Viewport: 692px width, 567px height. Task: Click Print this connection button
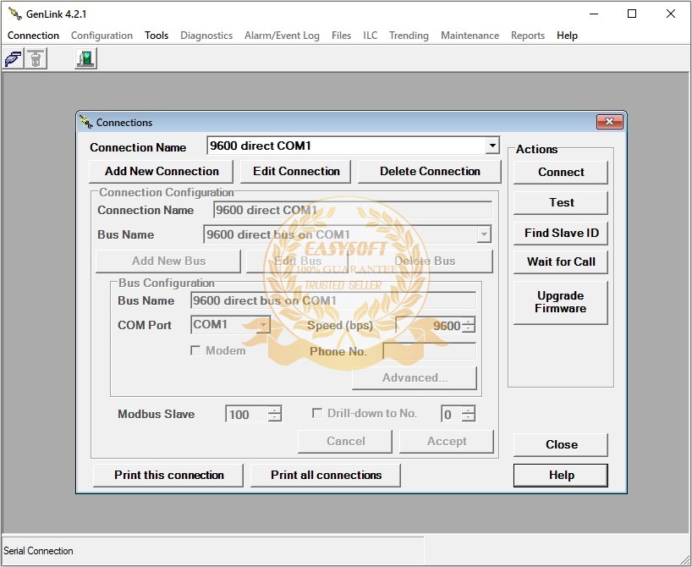(x=168, y=475)
